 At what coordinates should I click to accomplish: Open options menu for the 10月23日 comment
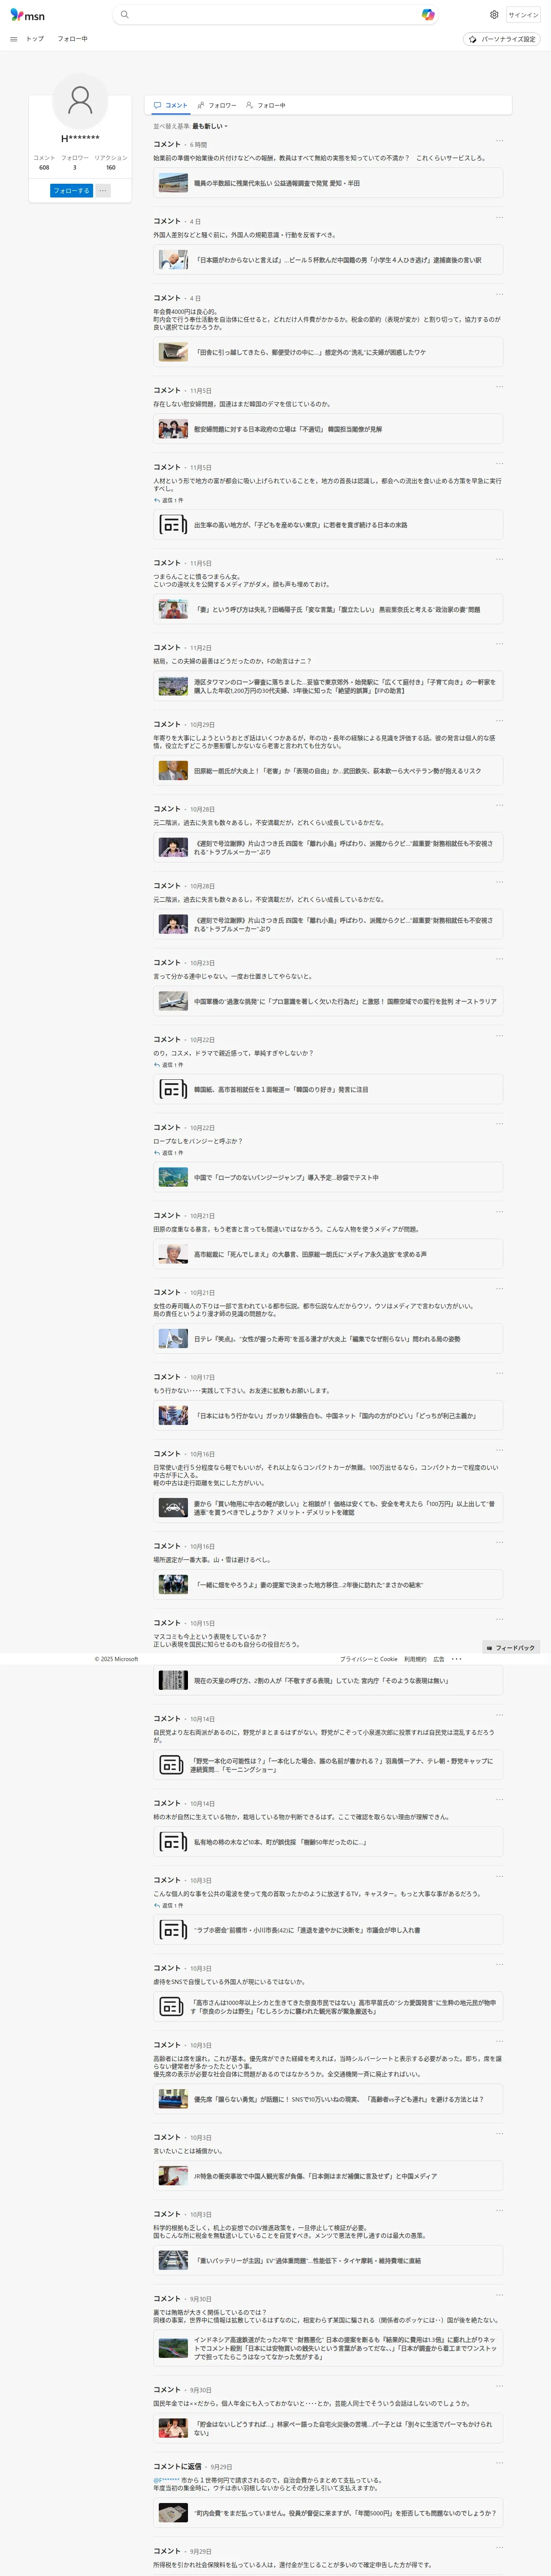tap(499, 959)
